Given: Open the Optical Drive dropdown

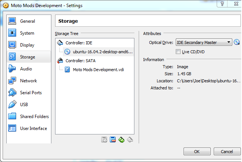Looking at the screenshot, I should [x=204, y=42].
